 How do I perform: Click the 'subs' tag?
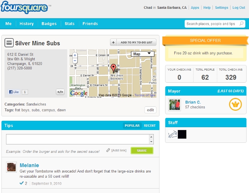(36, 110)
